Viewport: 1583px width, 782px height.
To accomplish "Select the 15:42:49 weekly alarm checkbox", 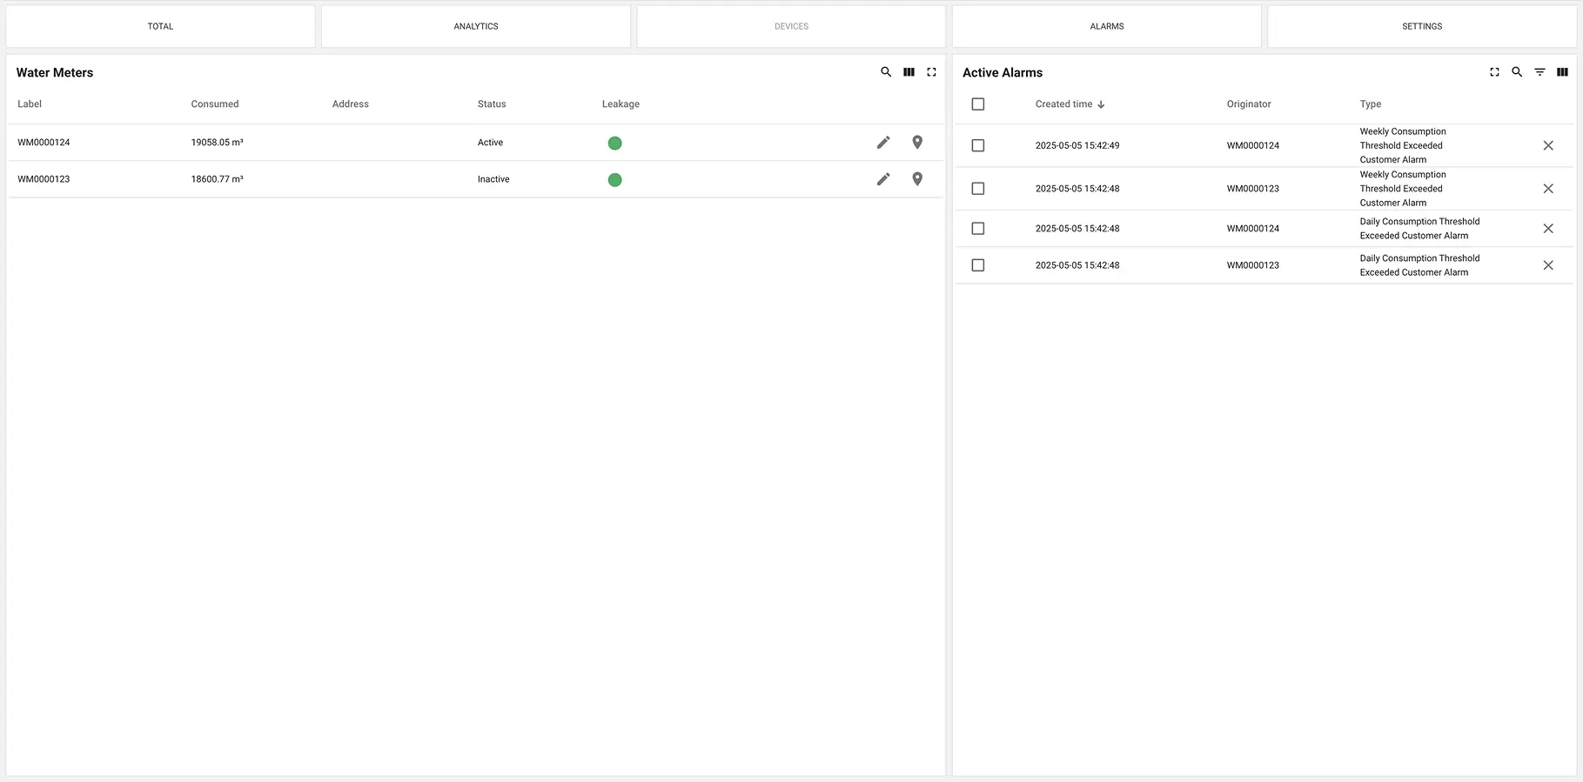I will [x=978, y=146].
